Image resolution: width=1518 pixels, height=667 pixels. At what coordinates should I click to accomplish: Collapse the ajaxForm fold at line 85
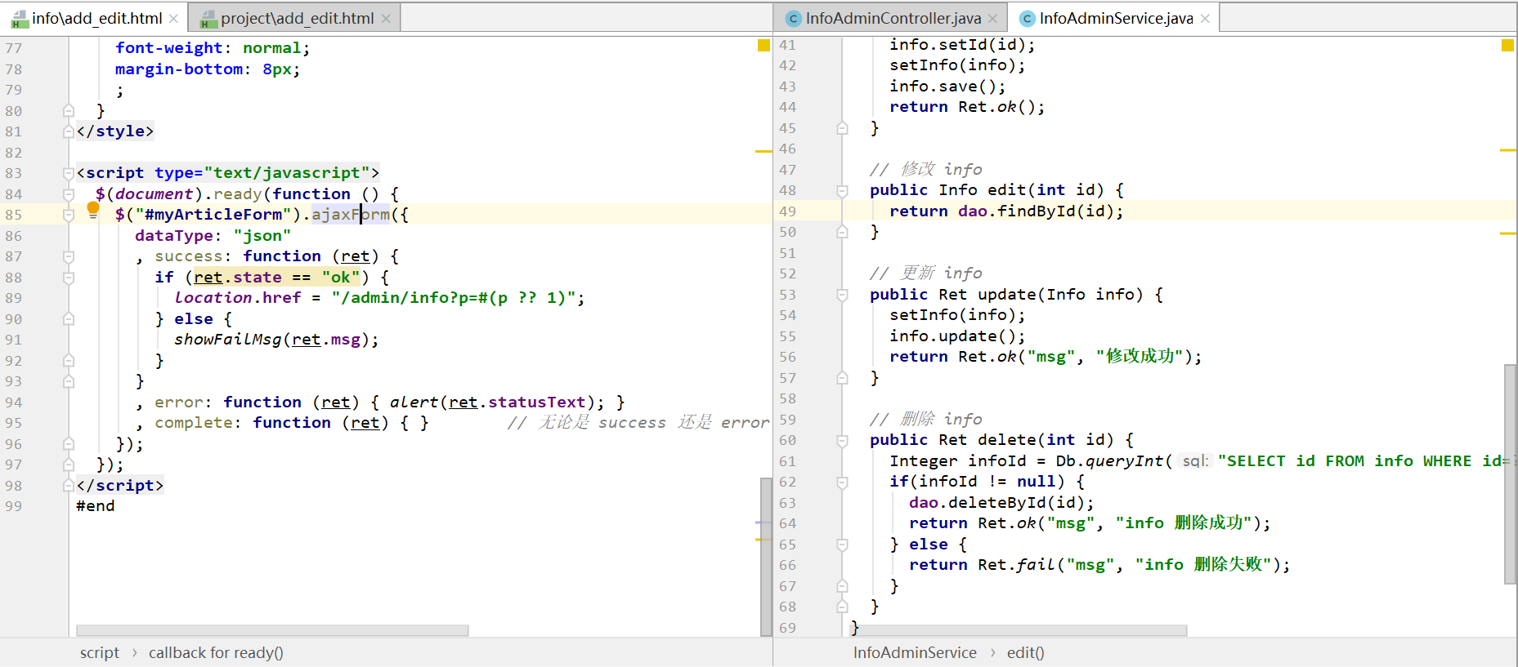[69, 215]
